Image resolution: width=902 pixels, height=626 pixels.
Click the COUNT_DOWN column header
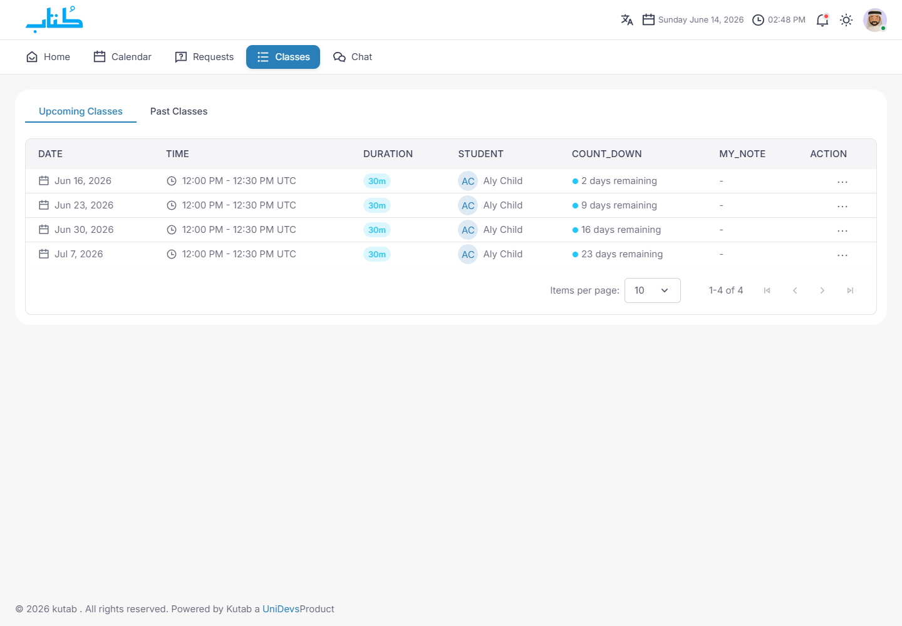(x=607, y=154)
